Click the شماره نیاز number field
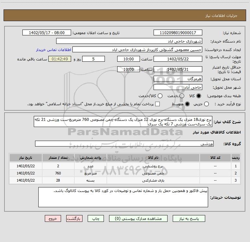250x242 pixels. 178,32
